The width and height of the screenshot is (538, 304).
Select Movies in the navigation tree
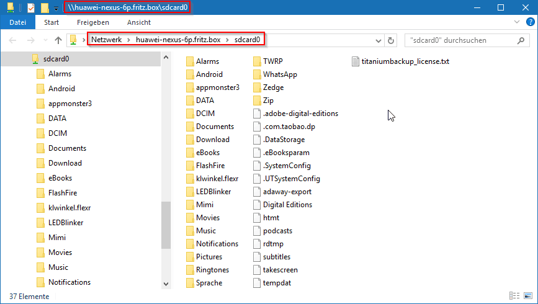pos(60,252)
